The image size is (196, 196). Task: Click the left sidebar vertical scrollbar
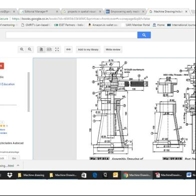(x=29, y=92)
